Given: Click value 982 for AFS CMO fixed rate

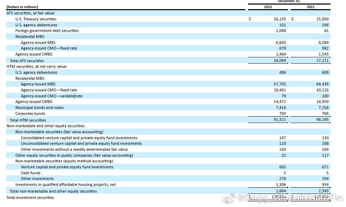Looking at the screenshot, I should click(325, 48).
